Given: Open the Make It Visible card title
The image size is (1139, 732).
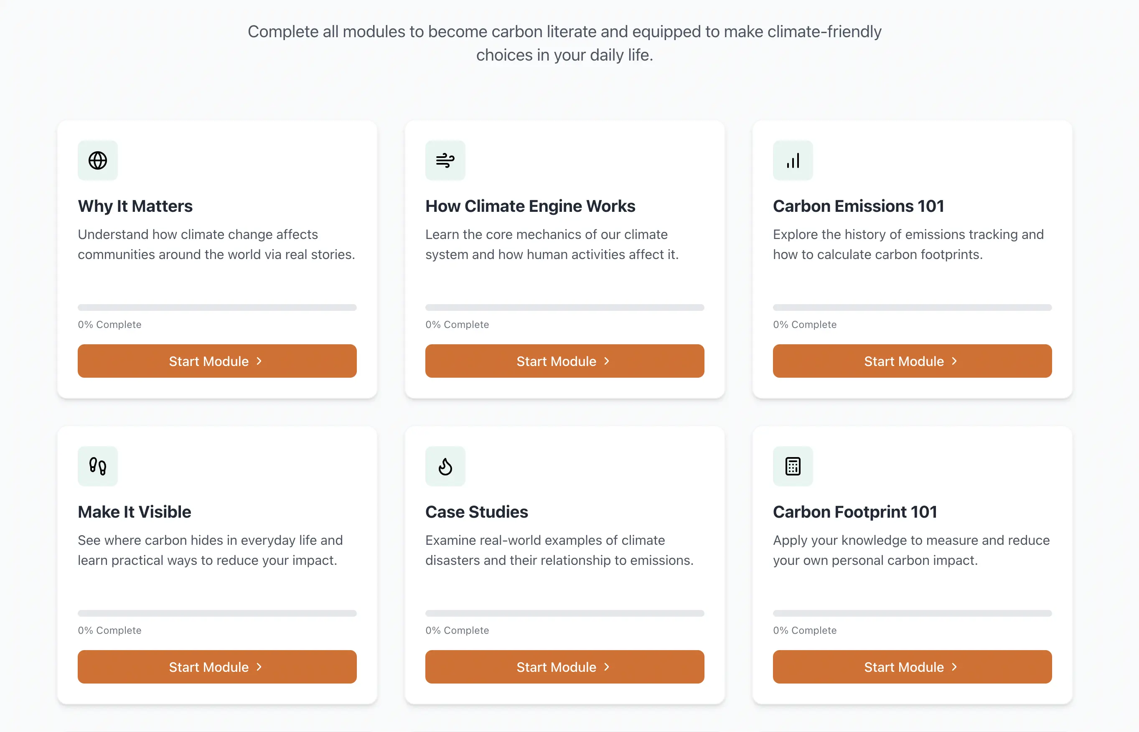Looking at the screenshot, I should 135,512.
